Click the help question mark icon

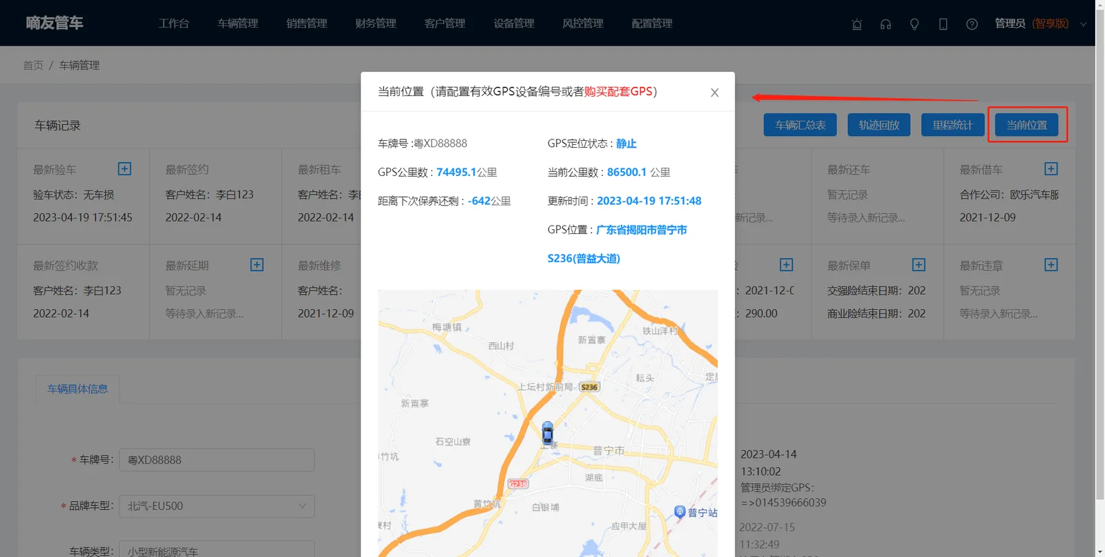972,24
